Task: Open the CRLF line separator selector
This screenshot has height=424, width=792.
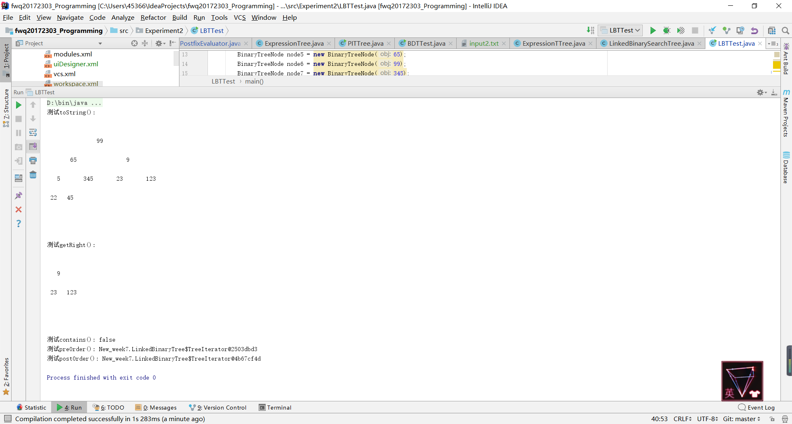Action: [682, 419]
